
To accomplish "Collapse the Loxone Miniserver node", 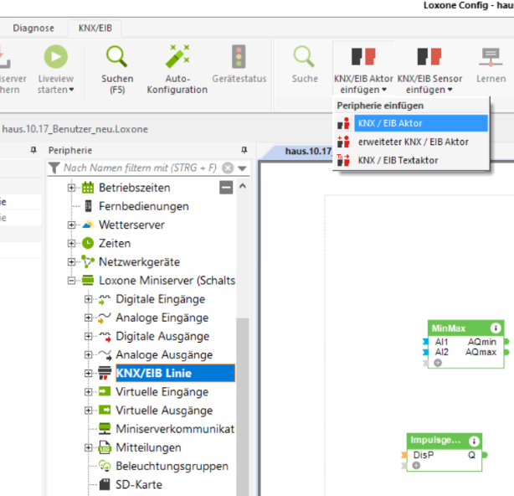I will [x=71, y=281].
